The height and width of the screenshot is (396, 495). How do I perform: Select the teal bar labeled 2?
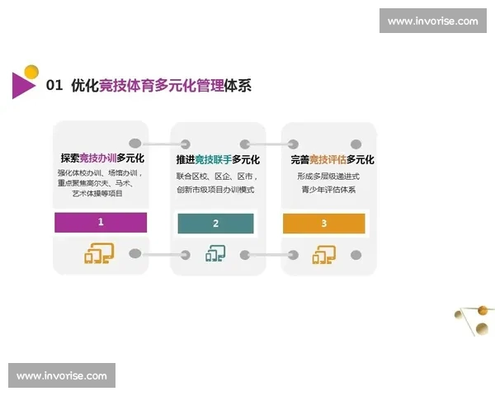pos(215,224)
